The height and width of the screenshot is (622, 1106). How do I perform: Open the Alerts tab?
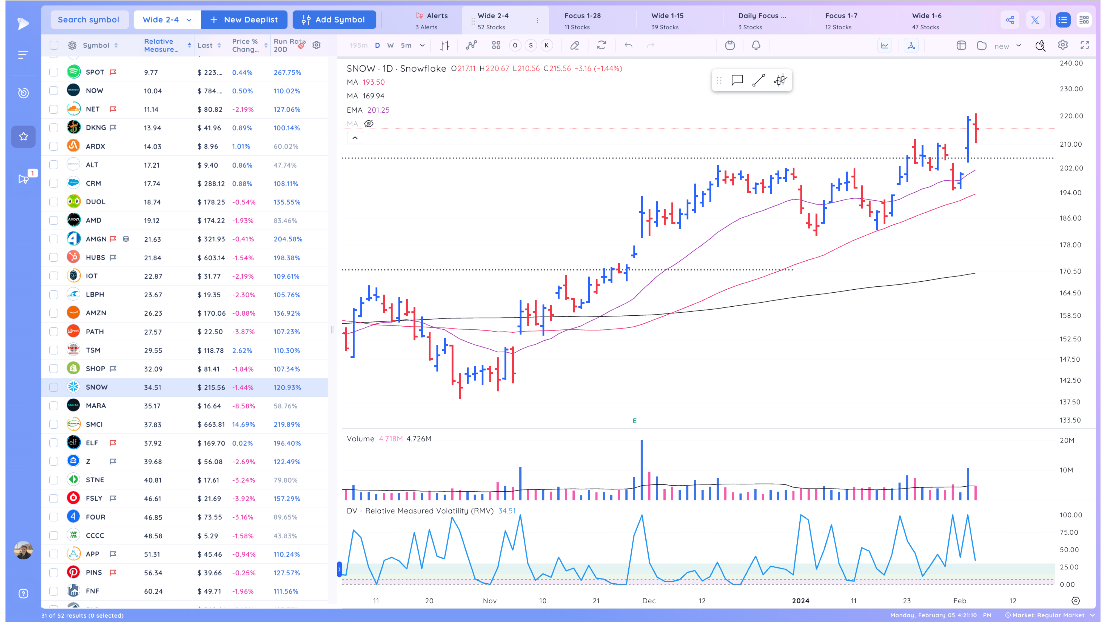[432, 21]
